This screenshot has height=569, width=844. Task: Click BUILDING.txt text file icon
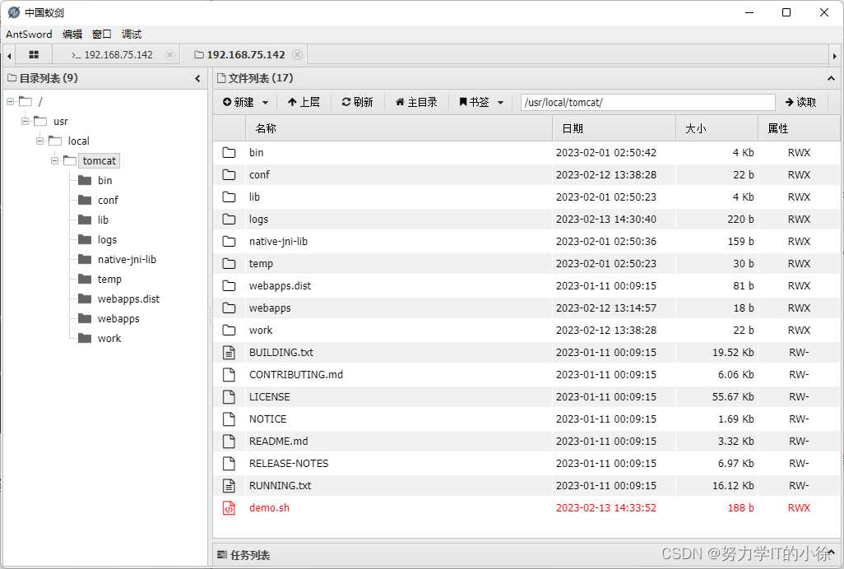coord(229,352)
